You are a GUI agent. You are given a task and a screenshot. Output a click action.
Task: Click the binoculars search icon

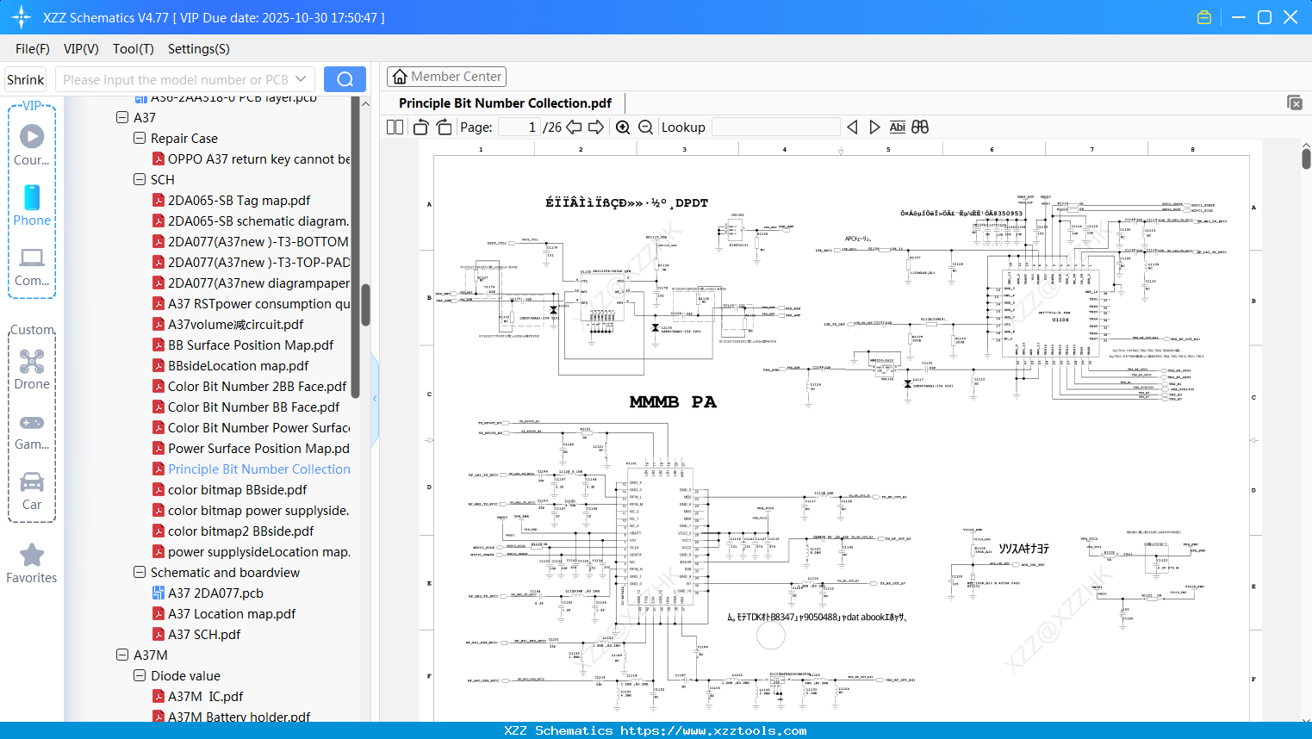[x=920, y=127]
